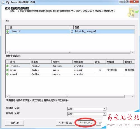Toggle the convert checkbox for price row

point(100,70)
